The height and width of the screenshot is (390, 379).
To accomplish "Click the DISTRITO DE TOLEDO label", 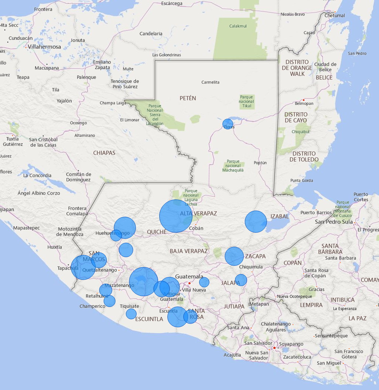I will coord(304,157).
